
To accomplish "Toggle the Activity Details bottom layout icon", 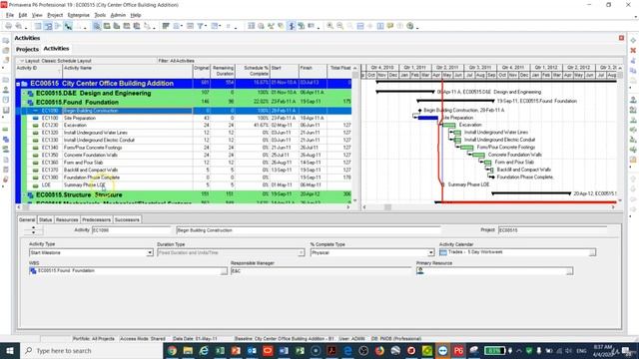I will (97, 26).
